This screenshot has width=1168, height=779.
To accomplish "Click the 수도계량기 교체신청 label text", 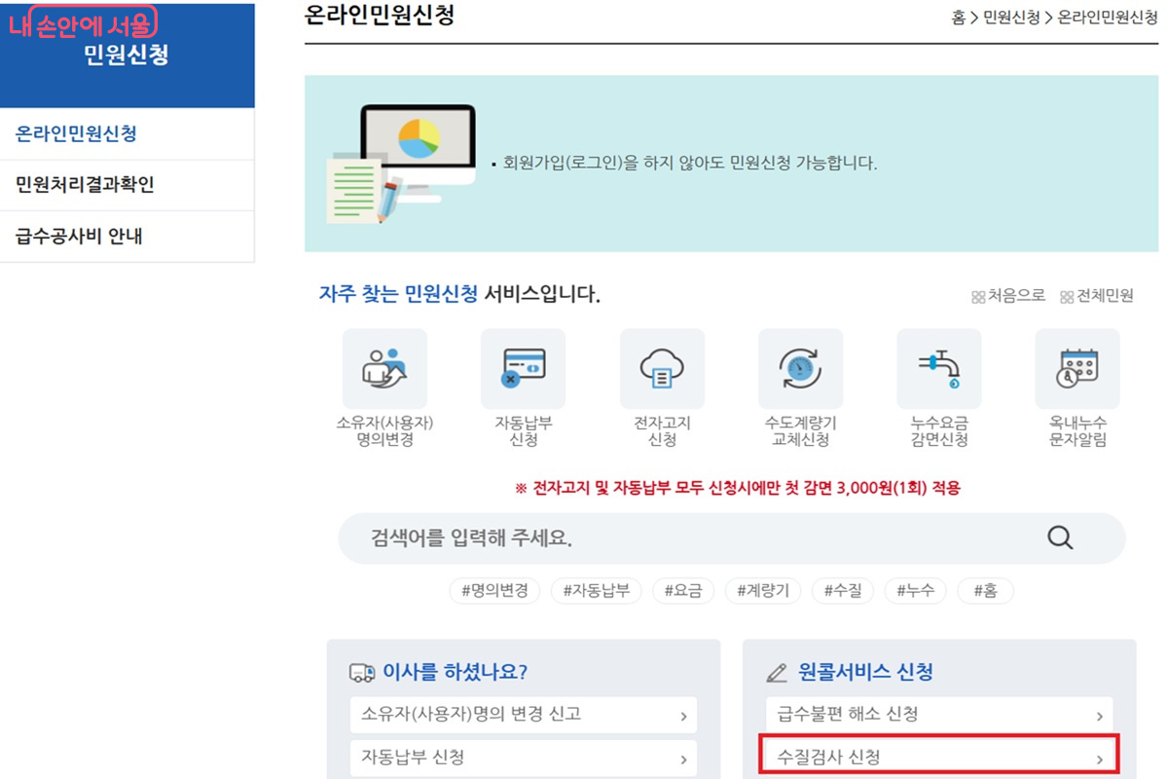I will pos(800,431).
